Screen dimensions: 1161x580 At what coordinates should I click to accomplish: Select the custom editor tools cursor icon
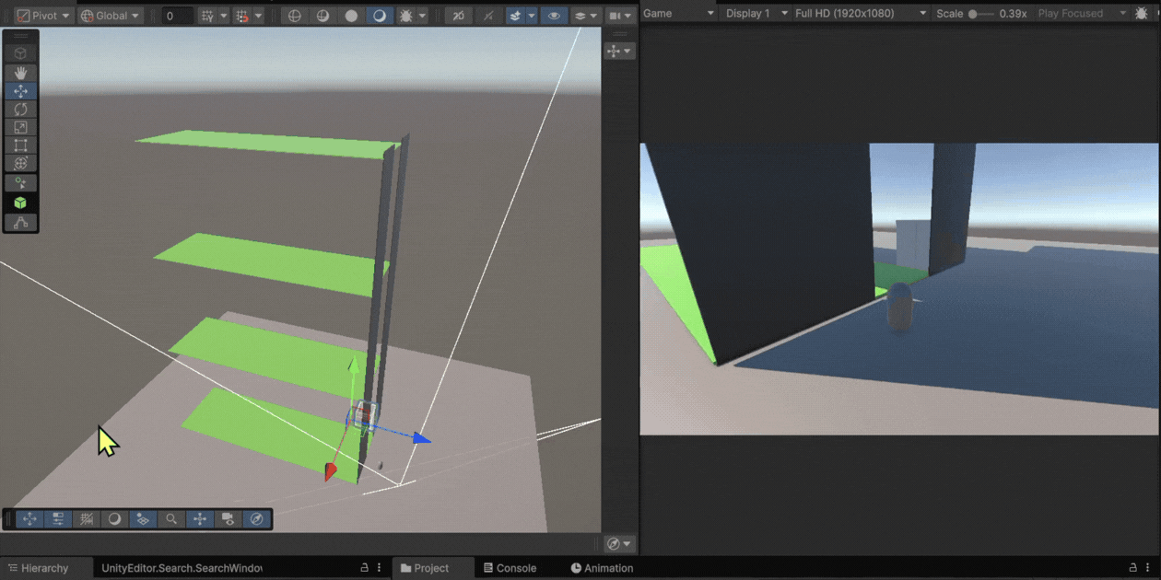click(20, 183)
